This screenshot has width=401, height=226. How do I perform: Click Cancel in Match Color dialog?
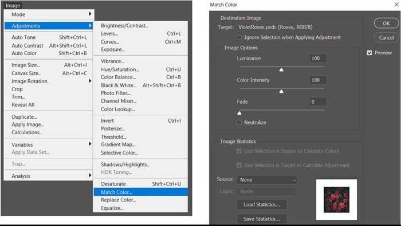386,38
